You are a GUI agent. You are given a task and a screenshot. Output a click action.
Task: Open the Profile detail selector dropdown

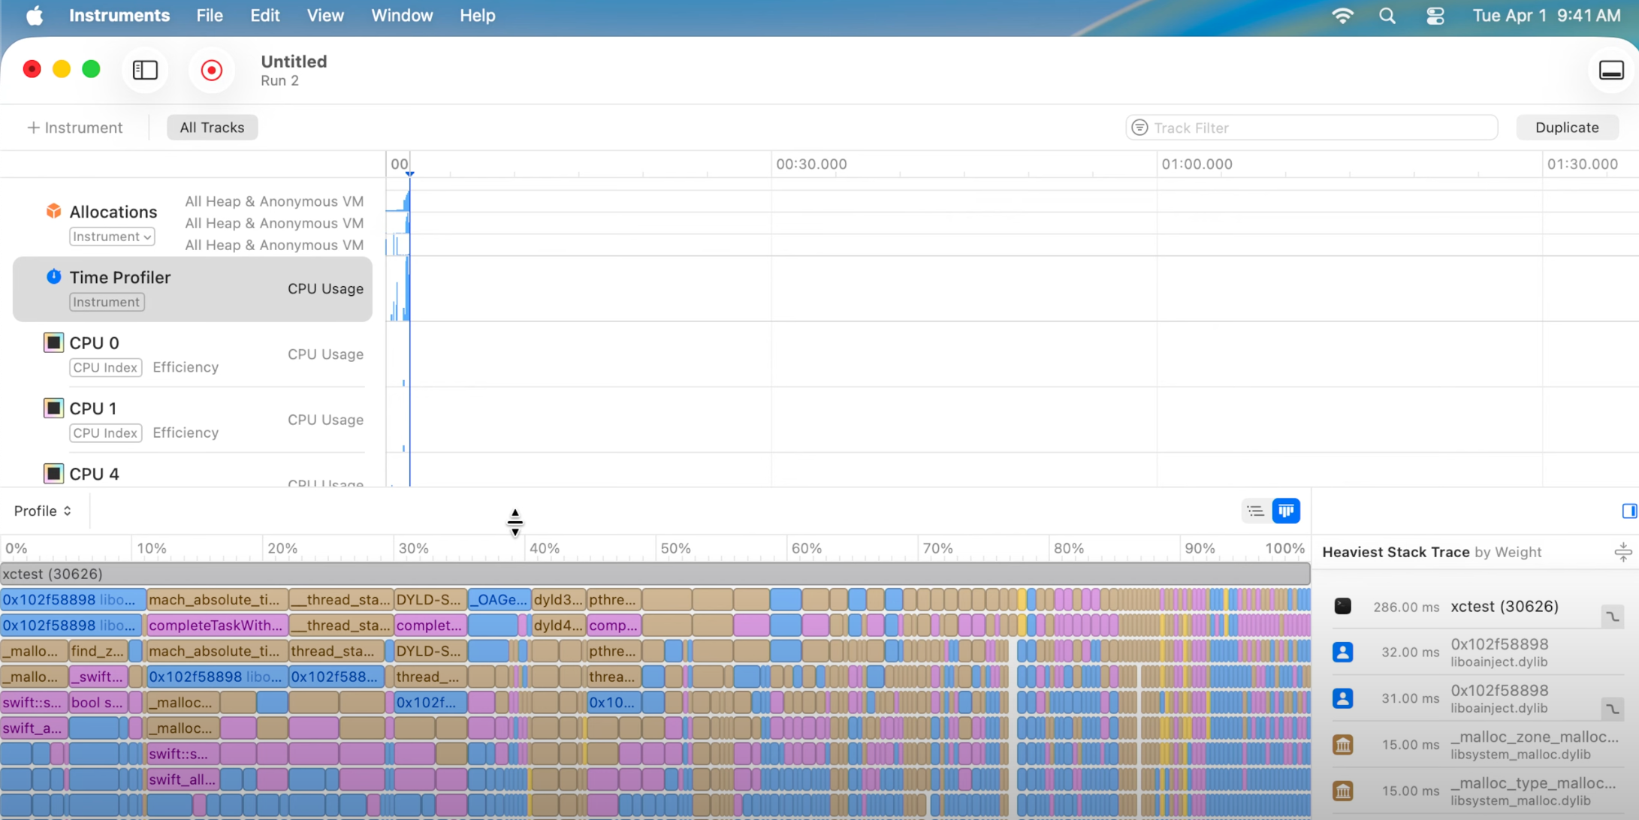43,511
